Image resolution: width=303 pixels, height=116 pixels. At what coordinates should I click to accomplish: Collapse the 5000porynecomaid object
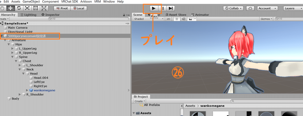2,36
